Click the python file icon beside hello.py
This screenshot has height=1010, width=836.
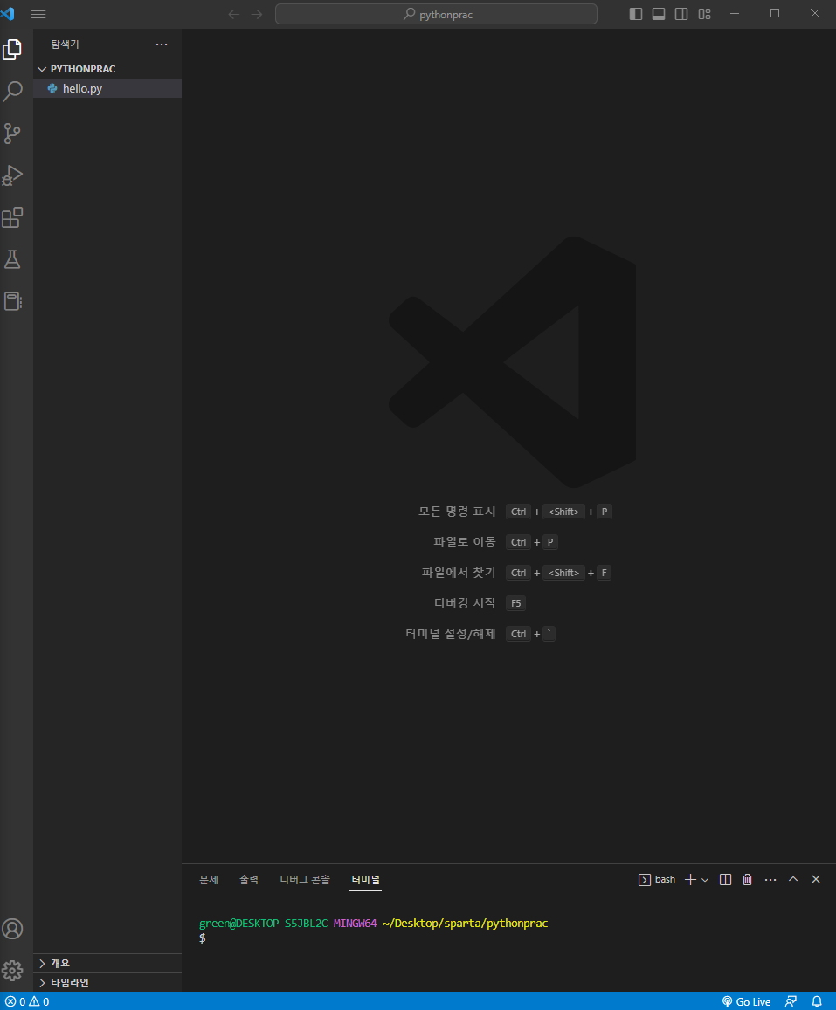(52, 88)
